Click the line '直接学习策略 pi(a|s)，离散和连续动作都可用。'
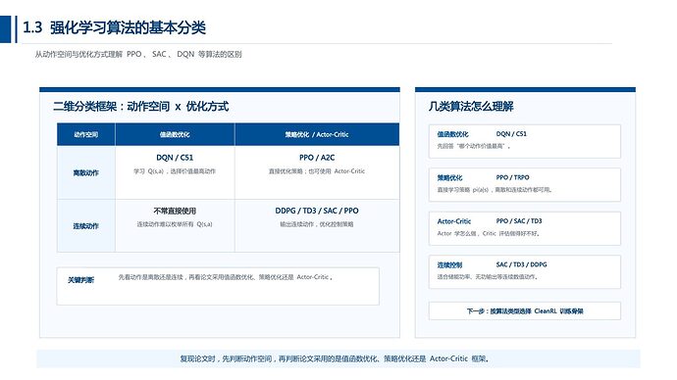677x380 pixels. (x=495, y=190)
